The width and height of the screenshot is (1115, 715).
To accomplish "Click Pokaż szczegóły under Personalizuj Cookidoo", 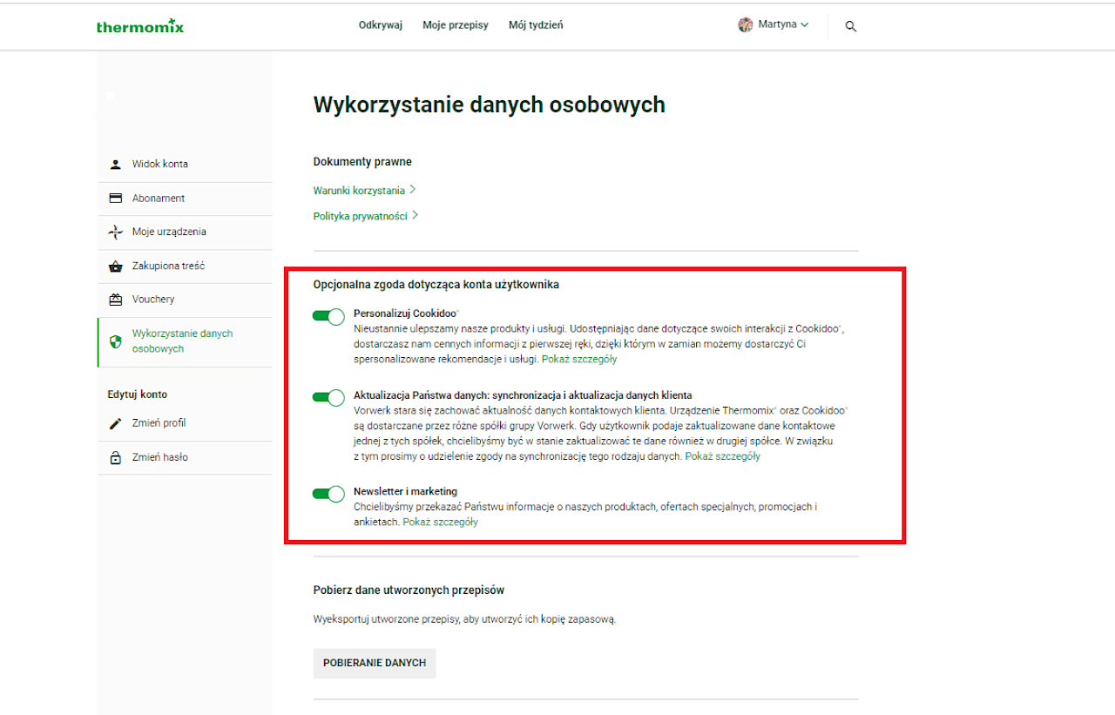I will pos(579,359).
